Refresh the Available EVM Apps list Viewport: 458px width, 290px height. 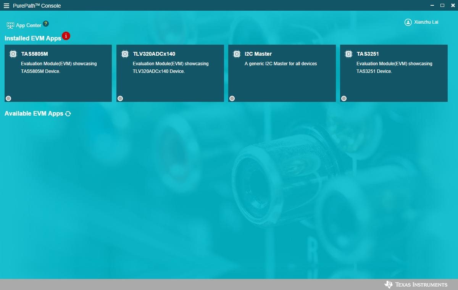[x=68, y=114]
